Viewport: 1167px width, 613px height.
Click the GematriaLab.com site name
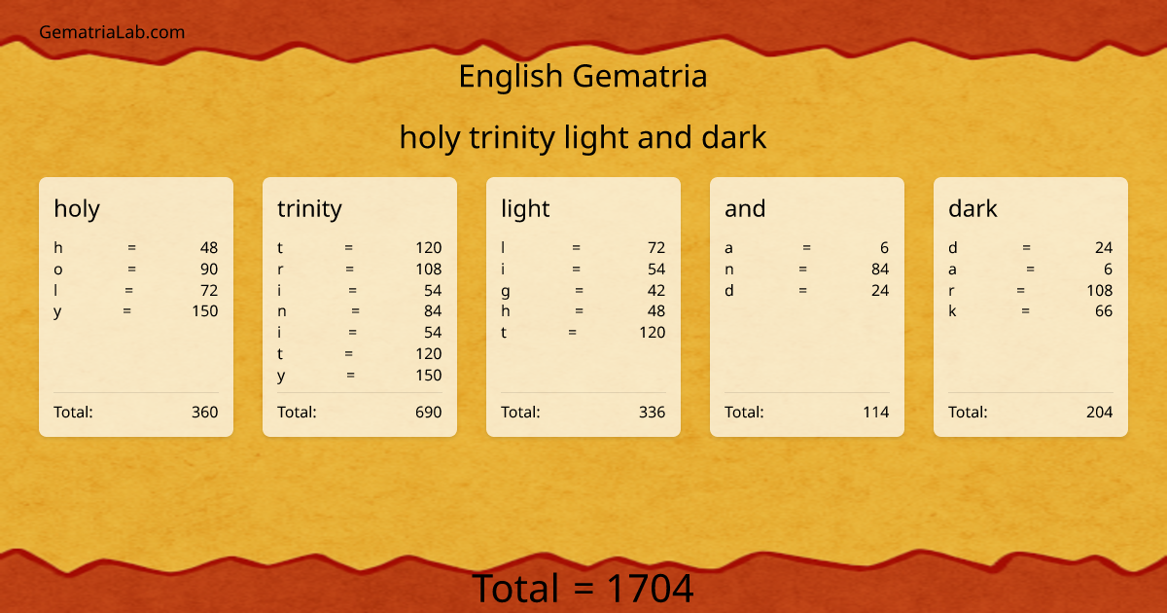coord(112,32)
